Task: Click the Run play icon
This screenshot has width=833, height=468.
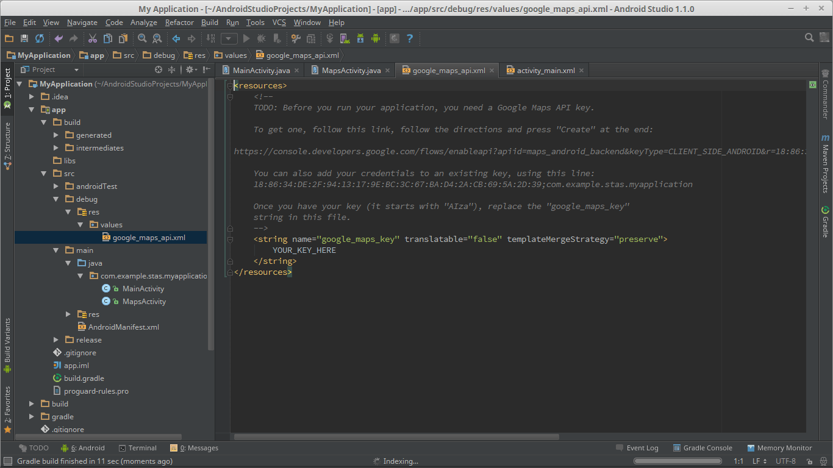Action: pos(246,38)
